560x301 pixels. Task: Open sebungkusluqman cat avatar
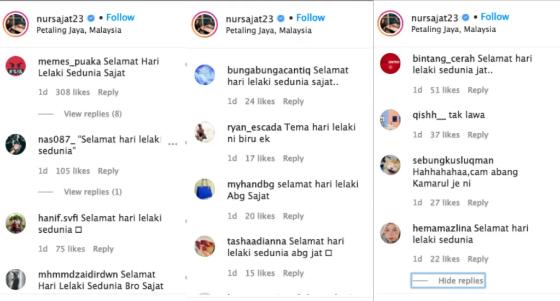(x=390, y=165)
